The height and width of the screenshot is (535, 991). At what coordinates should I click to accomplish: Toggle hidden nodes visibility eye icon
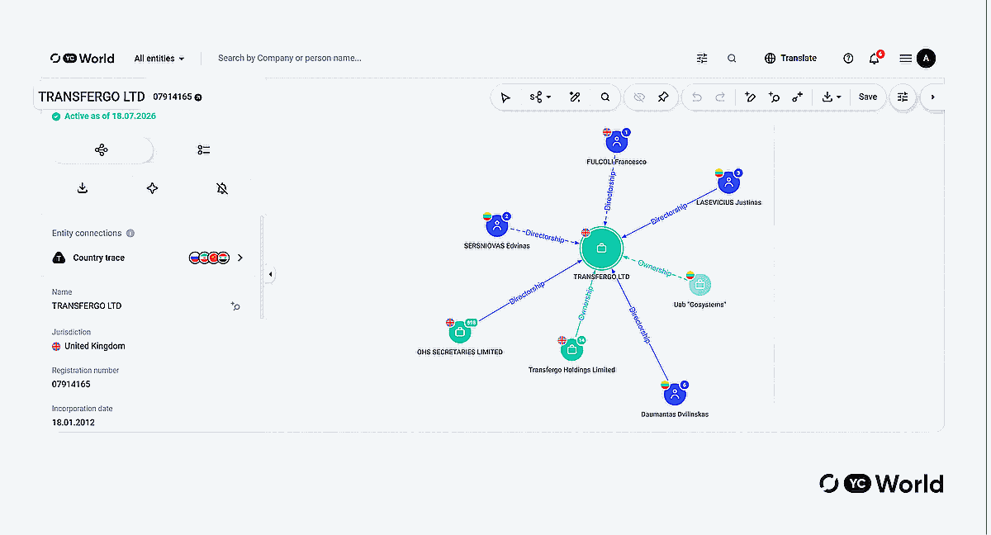click(x=638, y=97)
